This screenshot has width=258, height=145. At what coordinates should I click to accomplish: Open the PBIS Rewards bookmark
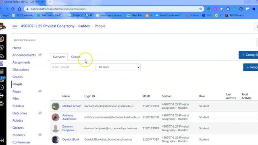pyautogui.click(x=235, y=15)
